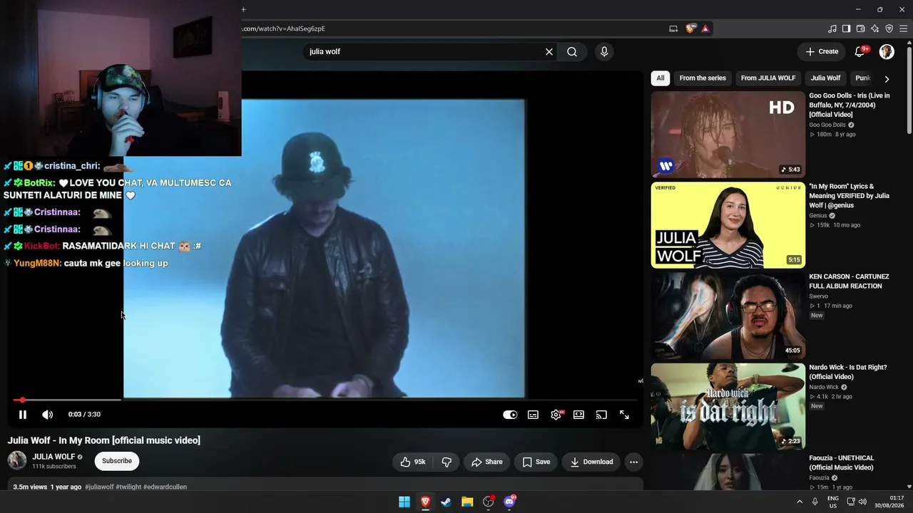Select the From the series chip
The width and height of the screenshot is (913, 513).
703,78
